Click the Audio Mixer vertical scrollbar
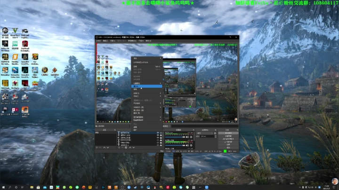Screen dimensions: 339x190 194,136
